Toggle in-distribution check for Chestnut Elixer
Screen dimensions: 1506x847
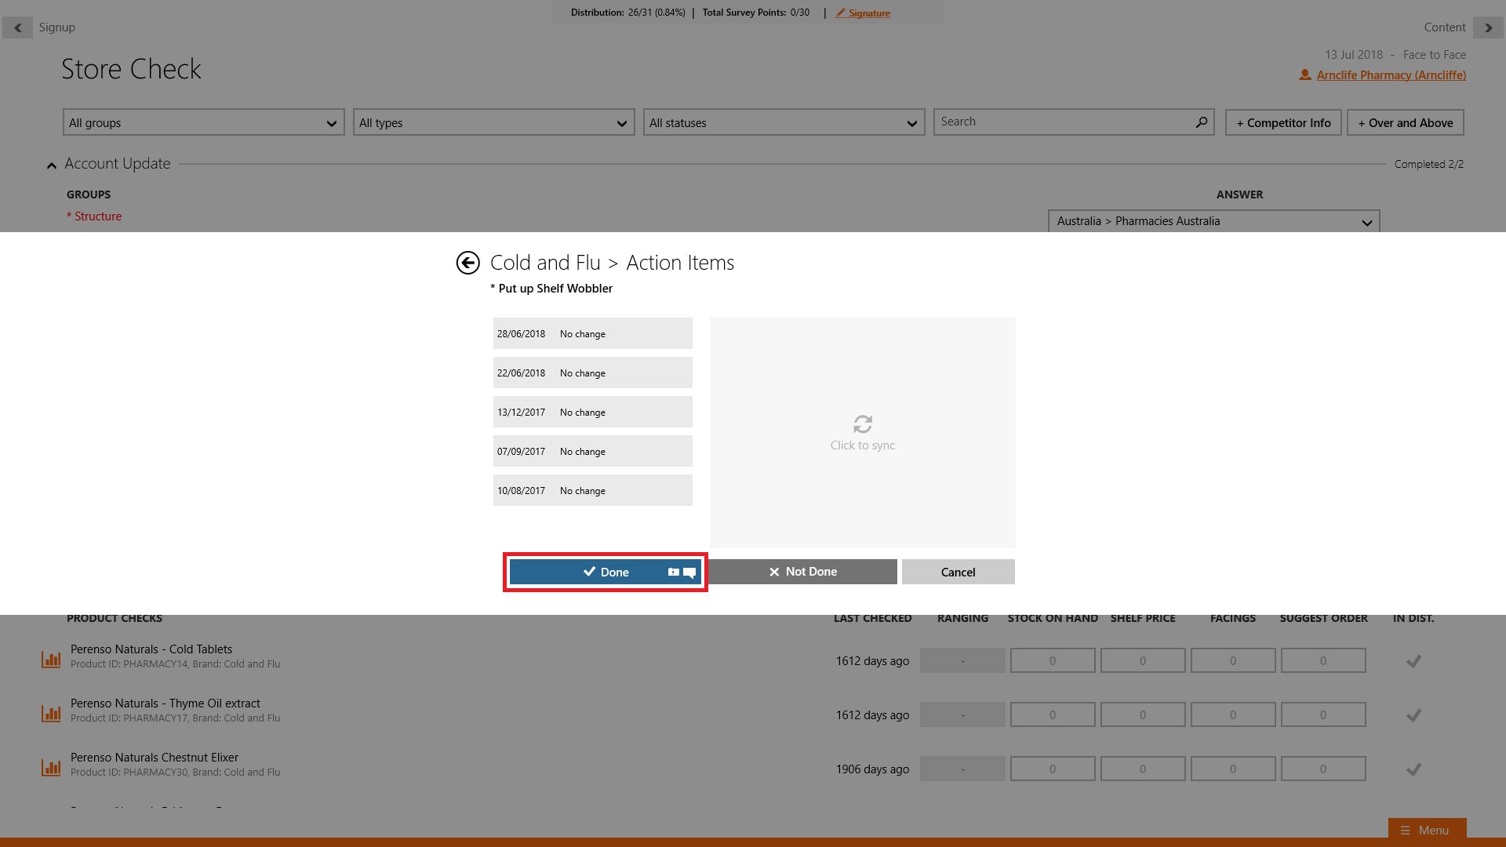pos(1413,769)
